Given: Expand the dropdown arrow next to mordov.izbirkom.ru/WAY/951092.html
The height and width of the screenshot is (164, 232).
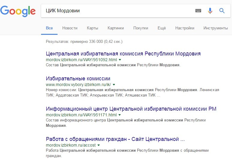Looking at the screenshot, I should (120, 60).
